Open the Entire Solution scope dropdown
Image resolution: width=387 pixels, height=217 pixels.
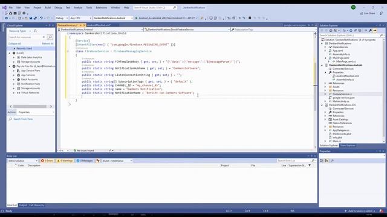[22, 161]
